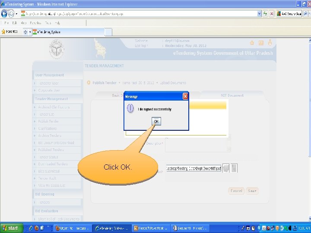Image resolution: width=311 pixels, height=233 pixels.
Task: Click the blue information icon in Message dialog
Action: point(130,108)
